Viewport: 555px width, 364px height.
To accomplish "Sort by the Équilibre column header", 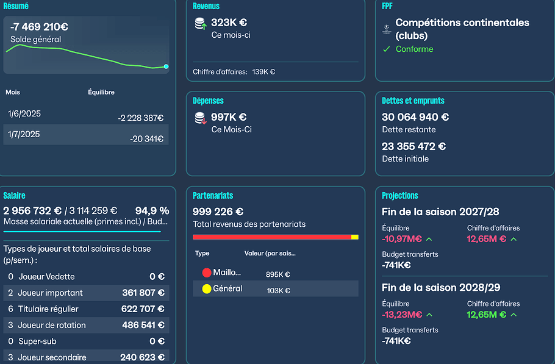I will pyautogui.click(x=101, y=92).
